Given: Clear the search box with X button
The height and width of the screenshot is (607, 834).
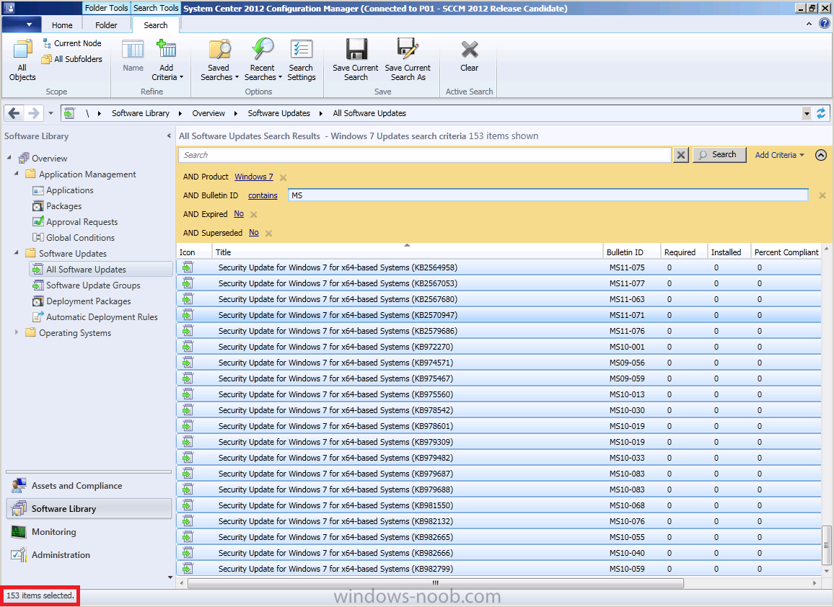Looking at the screenshot, I should coord(680,155).
